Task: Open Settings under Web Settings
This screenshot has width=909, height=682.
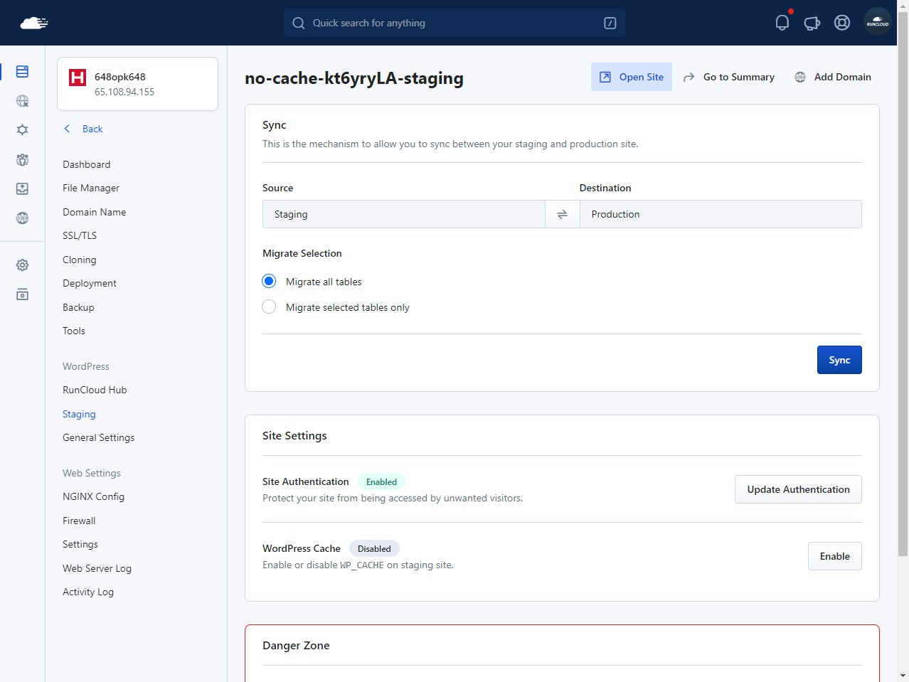Action: (x=80, y=544)
